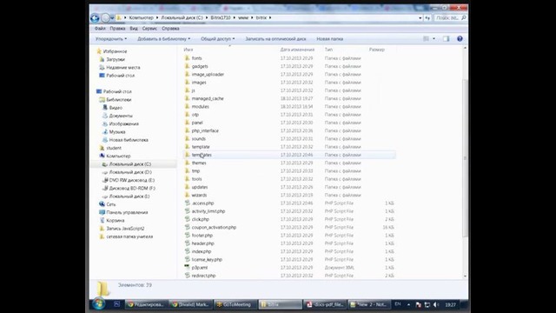Select the modules folder icon
Screen dimensions: 556x313
click(x=188, y=106)
